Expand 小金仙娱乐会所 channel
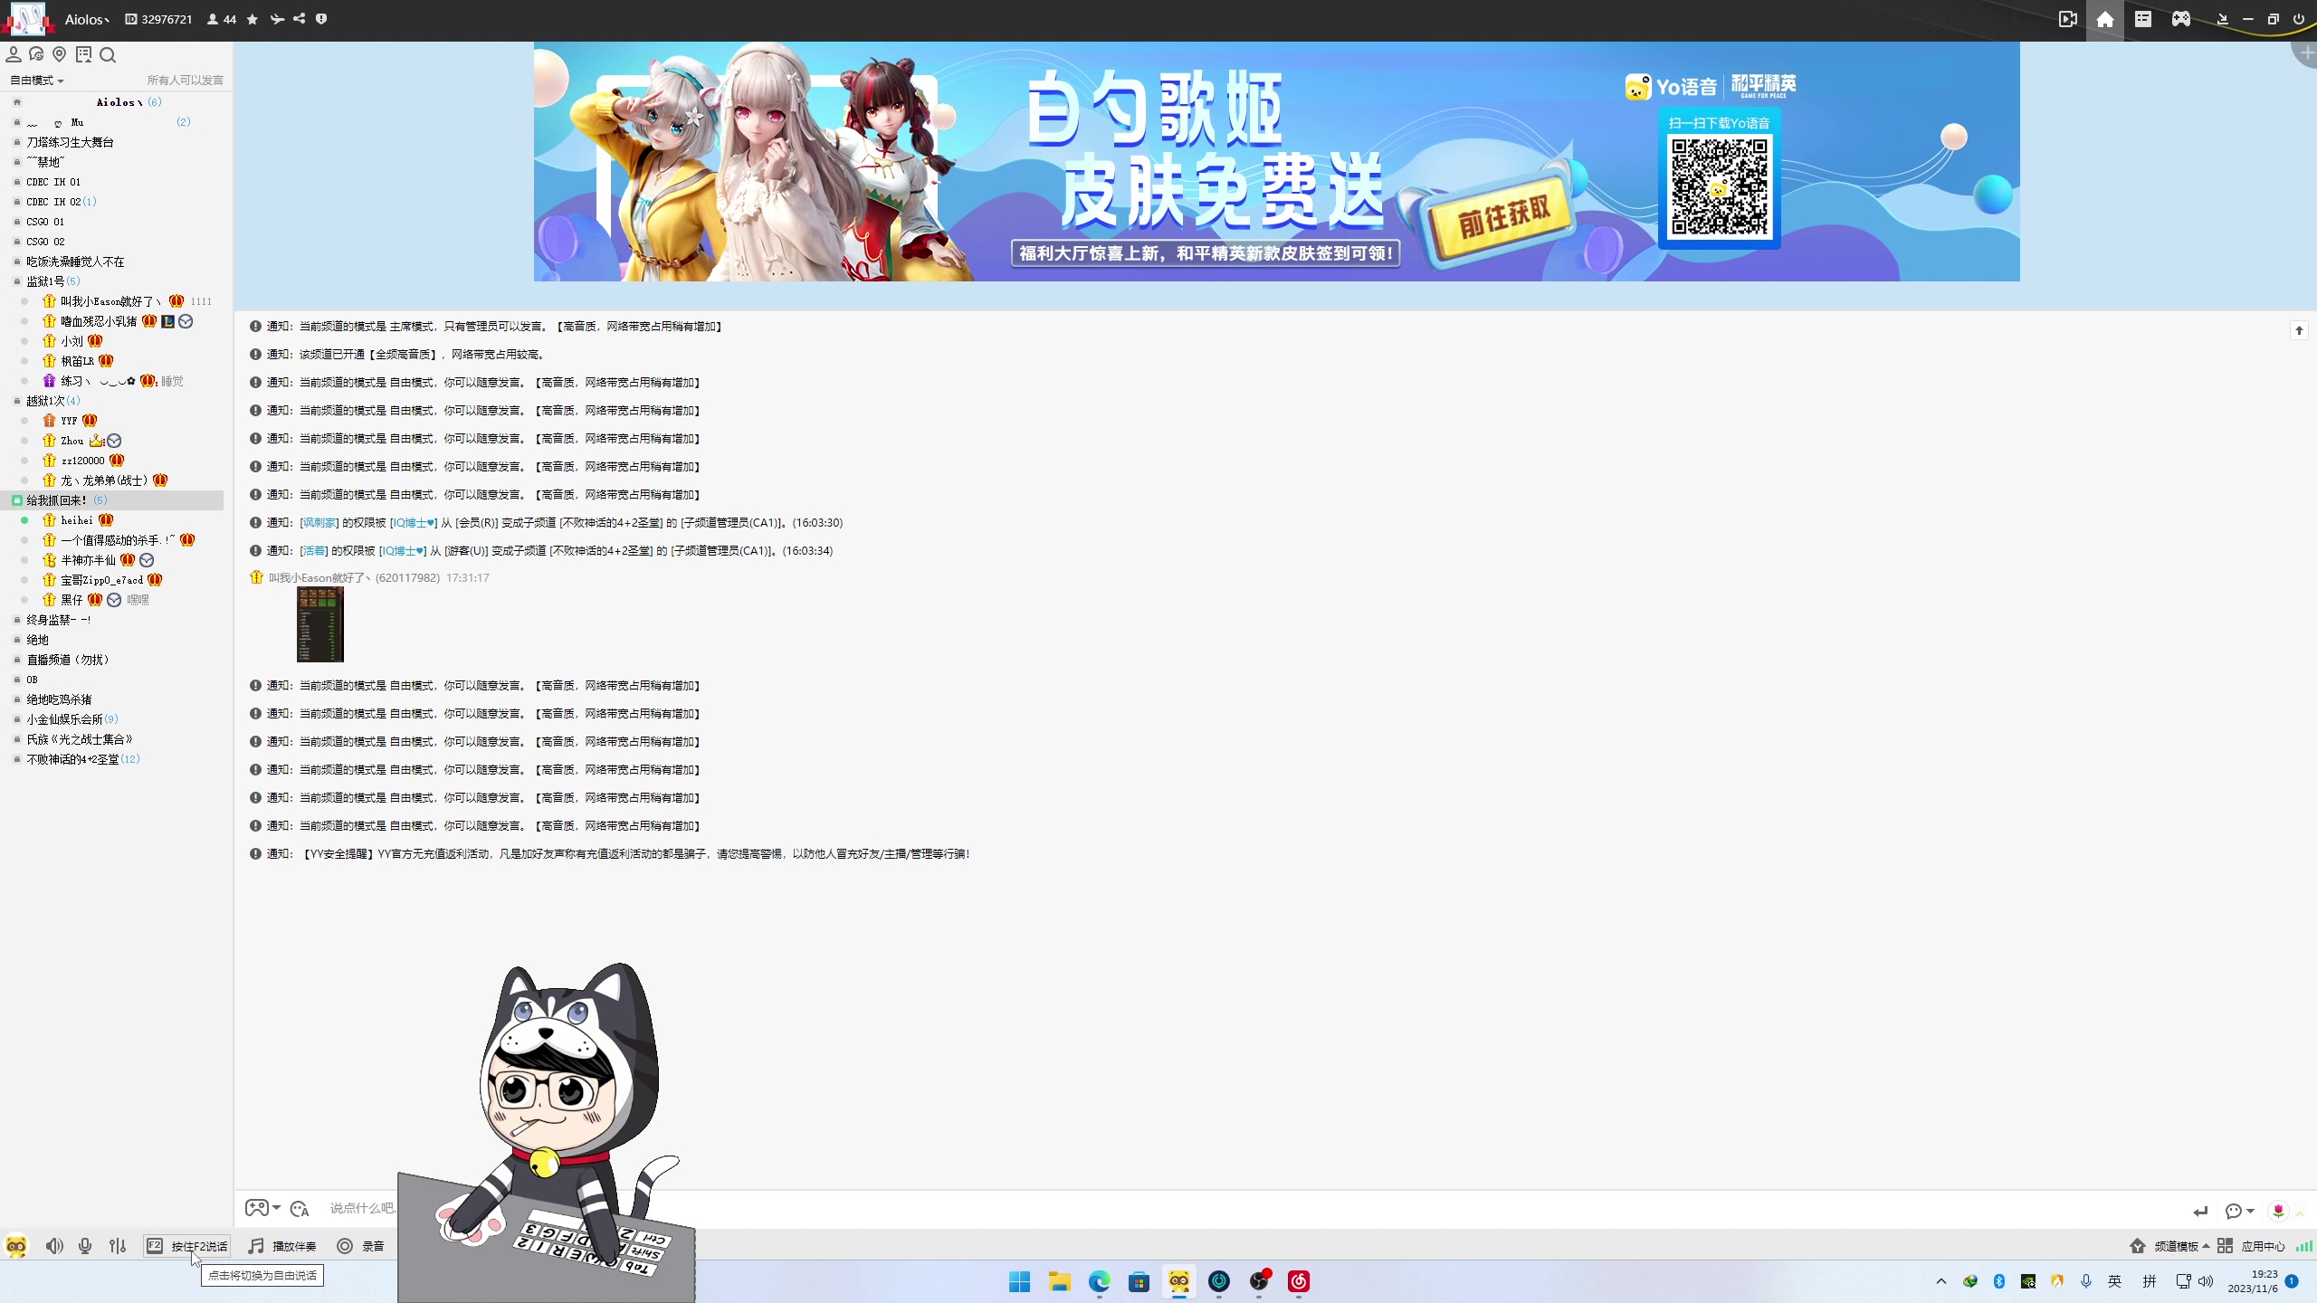 16,719
